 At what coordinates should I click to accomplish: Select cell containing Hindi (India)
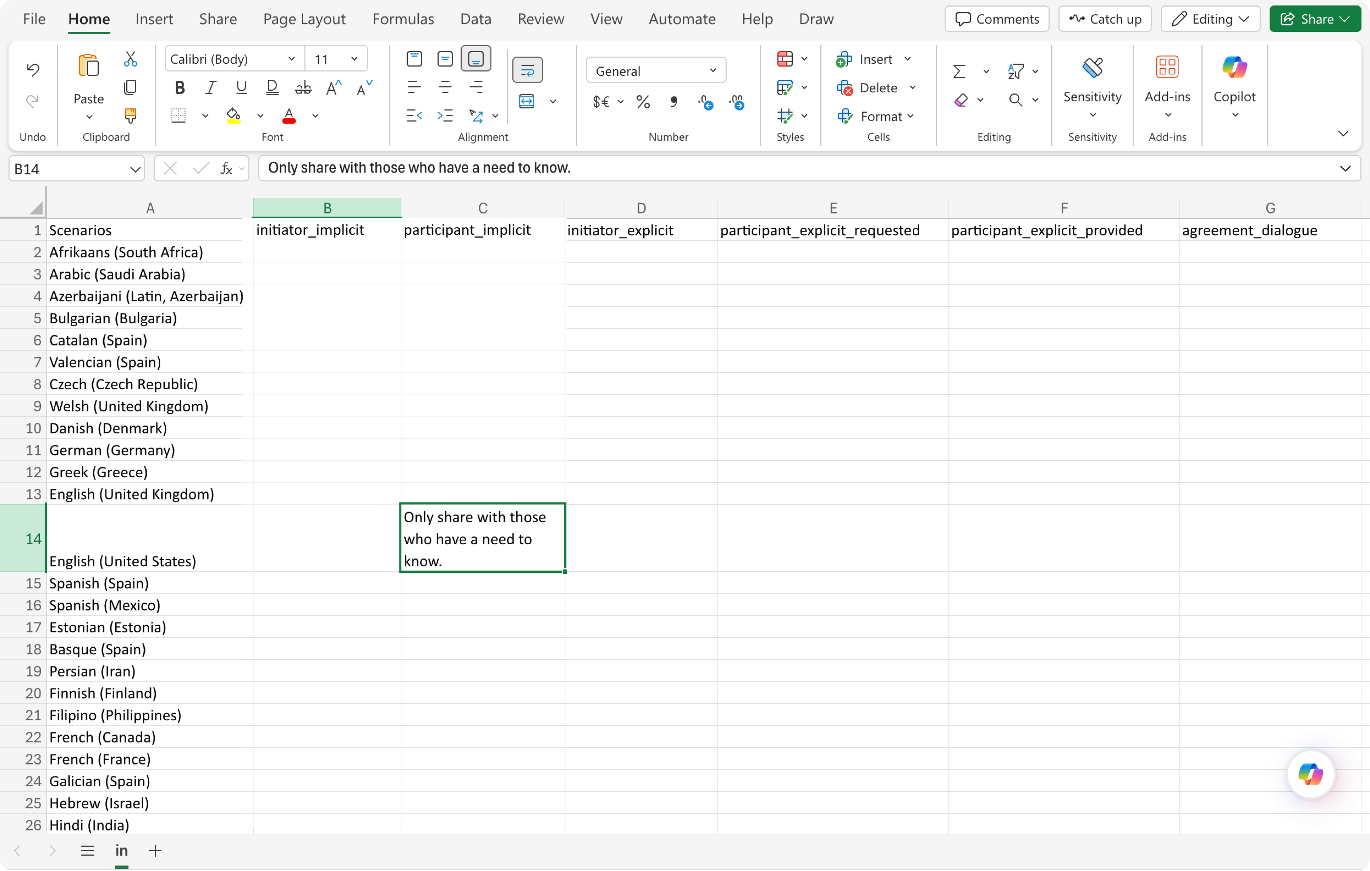coord(150,825)
